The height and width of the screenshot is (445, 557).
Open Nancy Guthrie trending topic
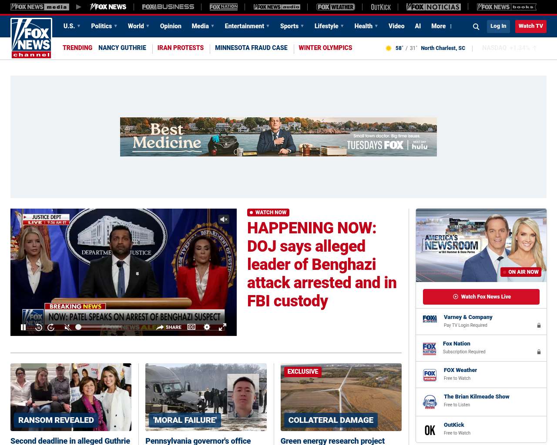pos(122,48)
